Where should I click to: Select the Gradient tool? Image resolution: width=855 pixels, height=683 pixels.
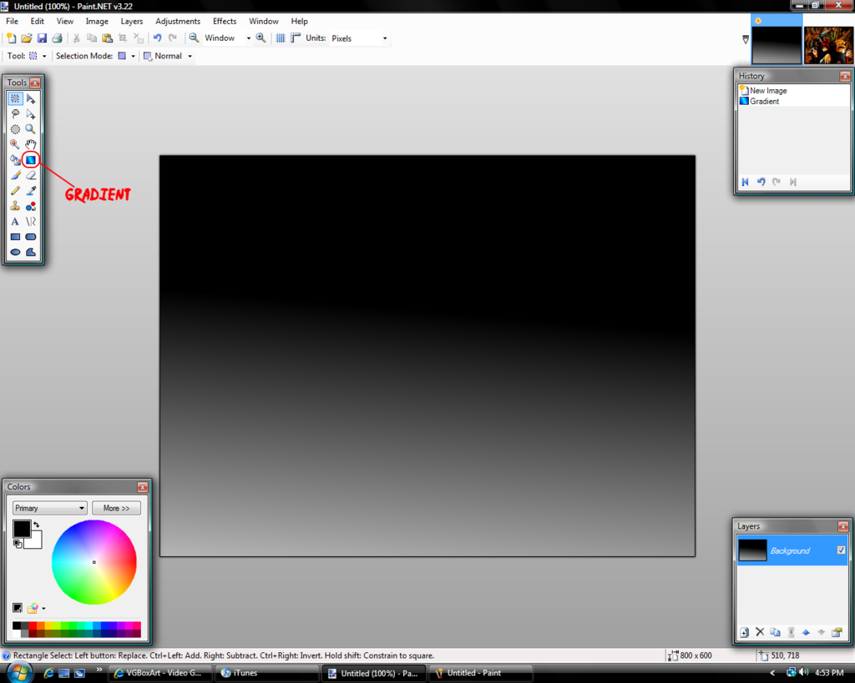pos(30,159)
